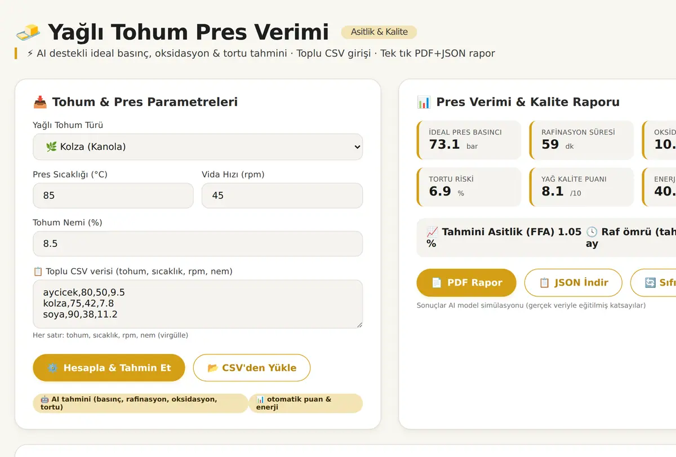Click the Tohum Nemi field showing 8.5
This screenshot has height=457, width=676.
click(x=198, y=244)
